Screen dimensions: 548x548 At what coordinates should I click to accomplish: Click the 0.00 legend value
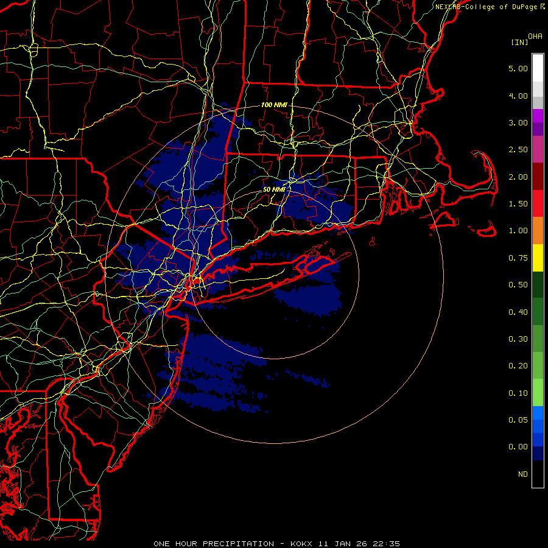pyautogui.click(x=518, y=447)
